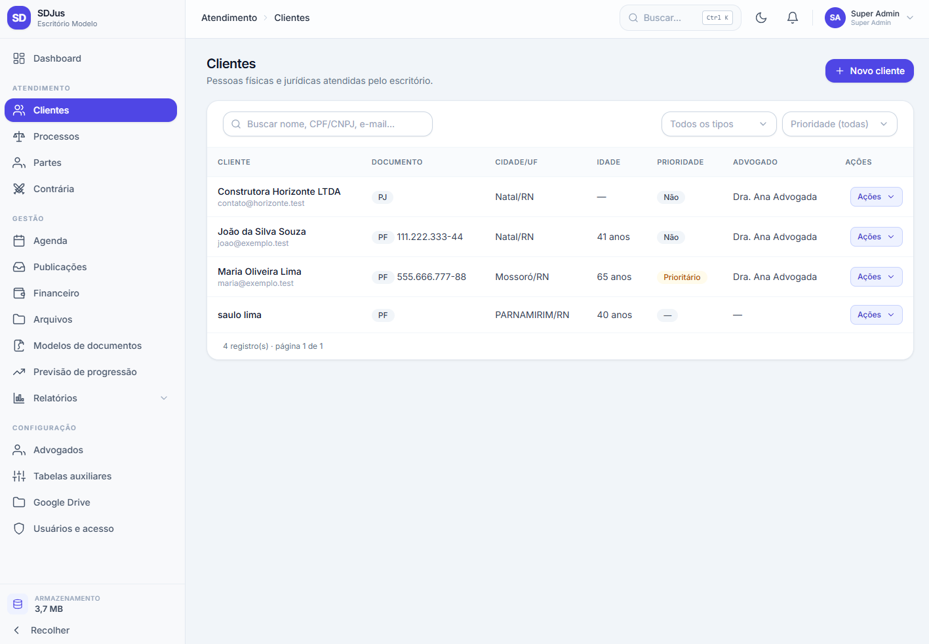Image resolution: width=929 pixels, height=644 pixels.
Task: Open Ações menu for Maria Oliveira Lima
Action: [876, 277]
